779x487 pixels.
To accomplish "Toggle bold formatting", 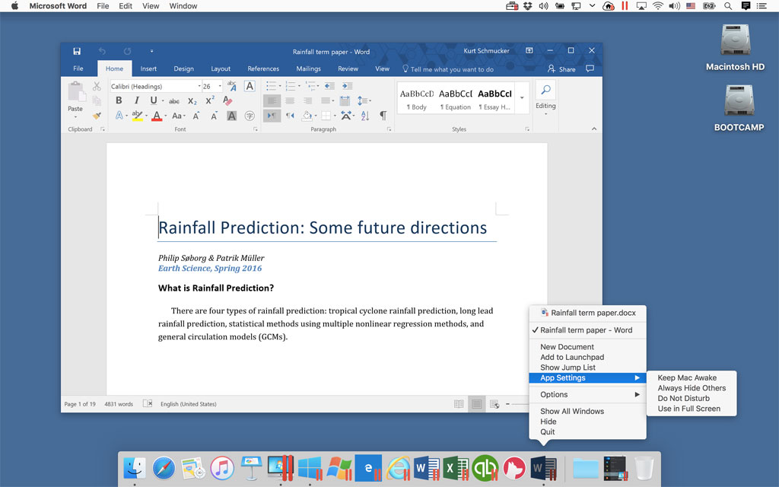I will coord(119,100).
